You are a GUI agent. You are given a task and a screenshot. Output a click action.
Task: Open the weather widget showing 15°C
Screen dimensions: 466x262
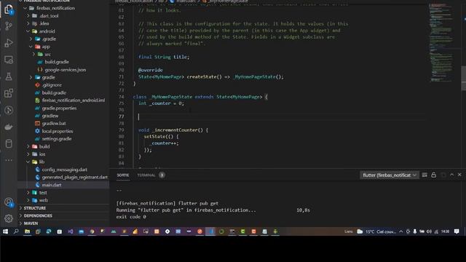(x=376, y=231)
